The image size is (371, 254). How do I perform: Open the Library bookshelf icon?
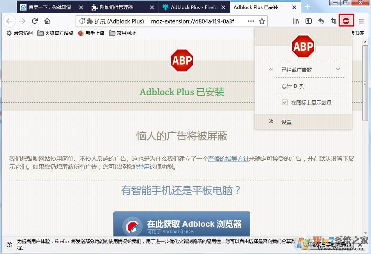(x=296, y=21)
